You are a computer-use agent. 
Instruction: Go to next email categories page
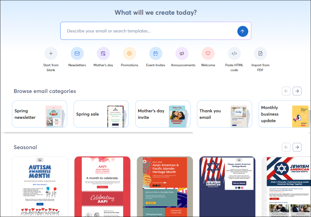point(297,91)
